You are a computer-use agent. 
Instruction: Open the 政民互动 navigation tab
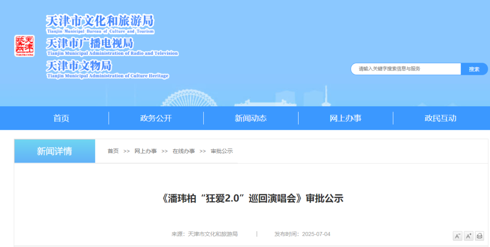(440, 118)
